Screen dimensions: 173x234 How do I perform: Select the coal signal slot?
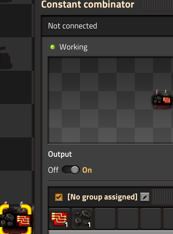(82, 219)
